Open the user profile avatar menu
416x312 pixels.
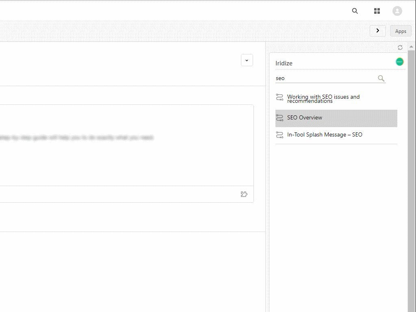(x=397, y=11)
